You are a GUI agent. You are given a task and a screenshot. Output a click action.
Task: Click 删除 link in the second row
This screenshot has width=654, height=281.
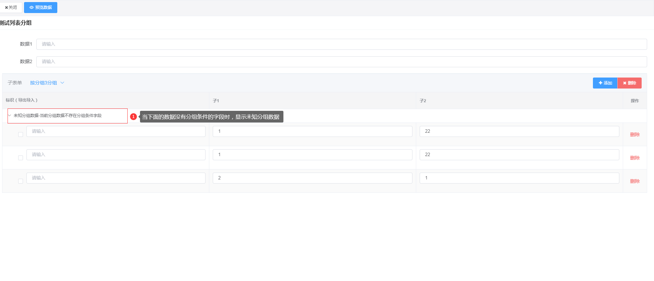click(634, 158)
